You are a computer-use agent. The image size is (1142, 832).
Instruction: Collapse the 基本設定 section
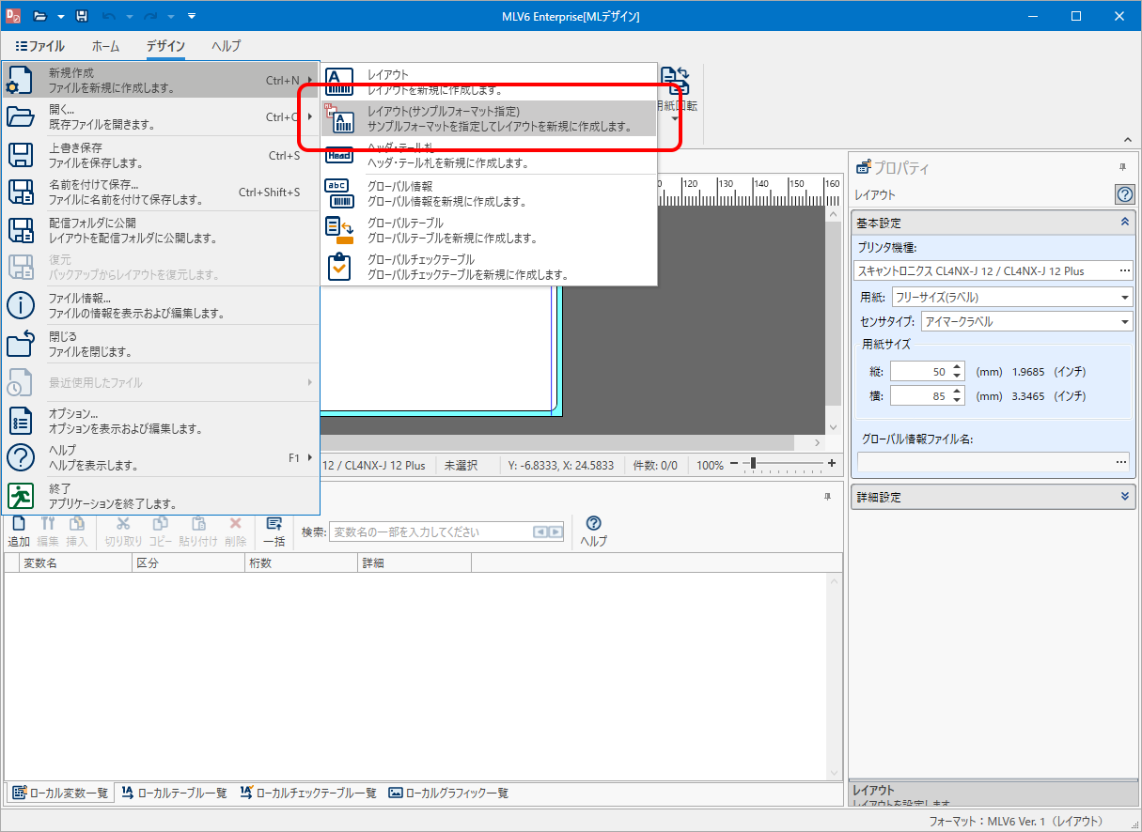(x=1124, y=223)
